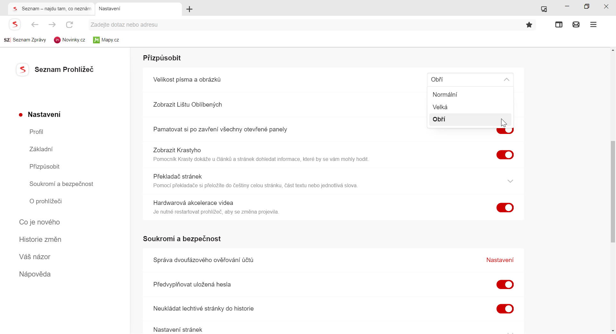Select Nastavení in the sidebar
Screen dimensions: 616x334
[44, 115]
